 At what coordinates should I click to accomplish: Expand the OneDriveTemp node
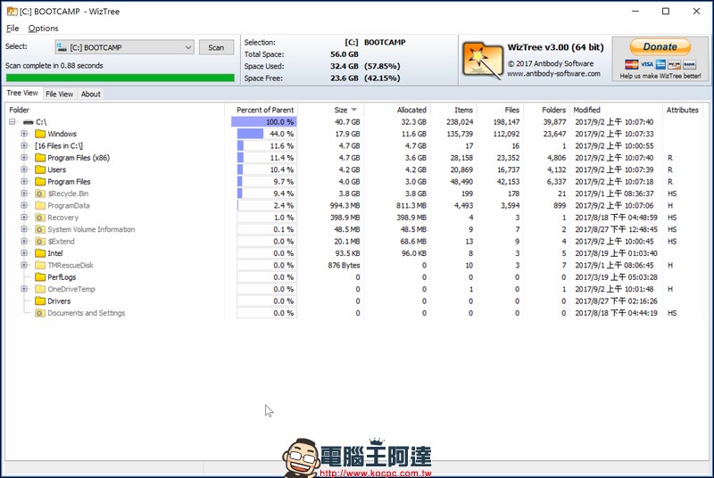(x=24, y=289)
